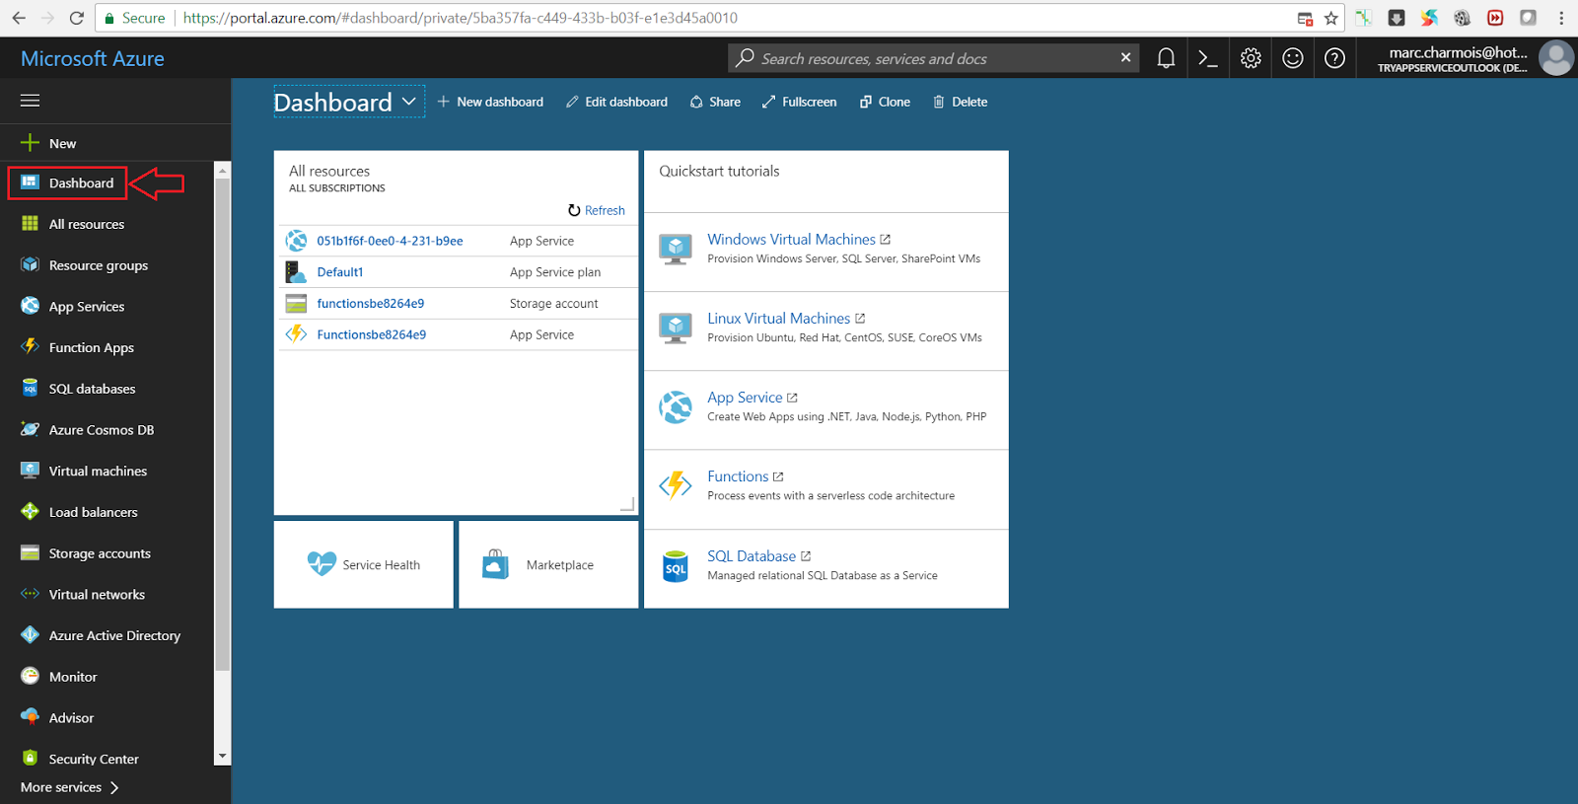1578x804 pixels.
Task: Click the New dashboard toolbar button
Action: point(490,102)
